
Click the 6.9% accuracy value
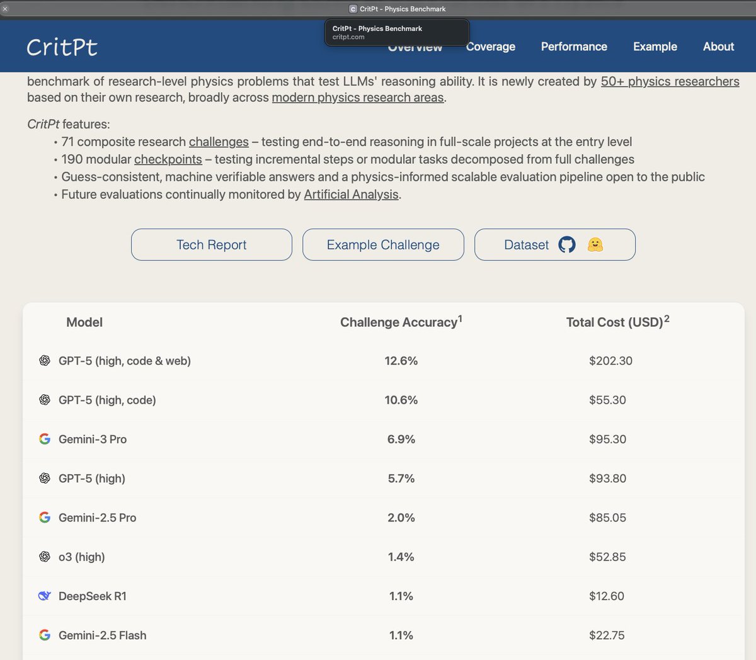(401, 439)
